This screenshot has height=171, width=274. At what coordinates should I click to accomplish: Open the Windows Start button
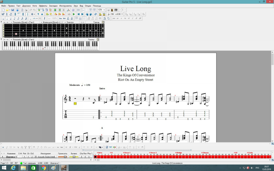click(x=4, y=168)
